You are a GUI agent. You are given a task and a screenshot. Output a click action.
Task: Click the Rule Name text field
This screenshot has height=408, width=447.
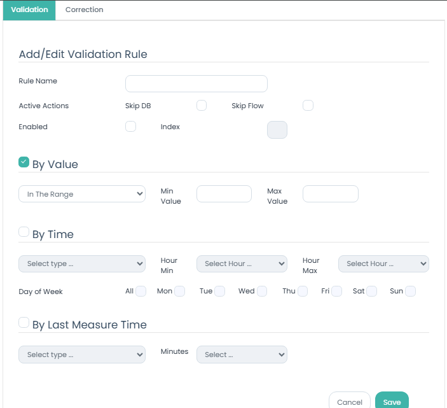(196, 84)
